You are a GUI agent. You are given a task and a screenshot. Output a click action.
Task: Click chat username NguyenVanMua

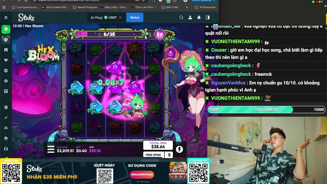tap(228, 83)
